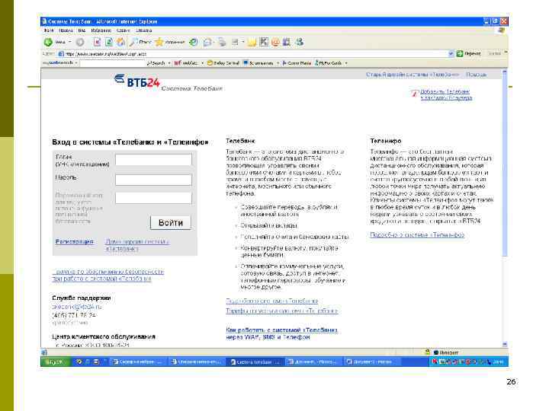The width and height of the screenshot is (549, 411).
Task: Open the Демо-версия системы Телебанк link
Action: [137, 245]
